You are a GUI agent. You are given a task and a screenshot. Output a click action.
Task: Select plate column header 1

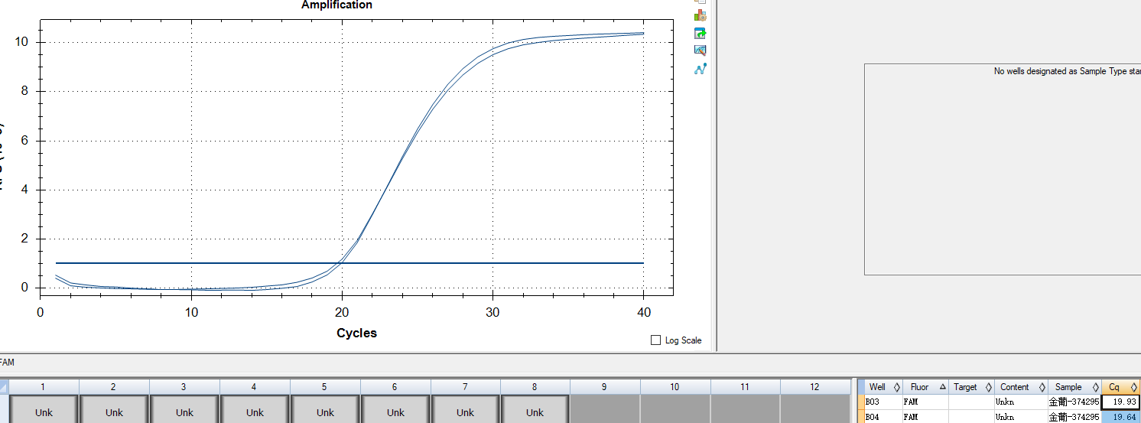pos(44,387)
